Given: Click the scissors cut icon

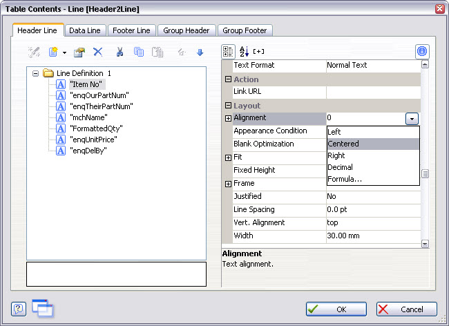Looking at the screenshot, I should pos(120,52).
